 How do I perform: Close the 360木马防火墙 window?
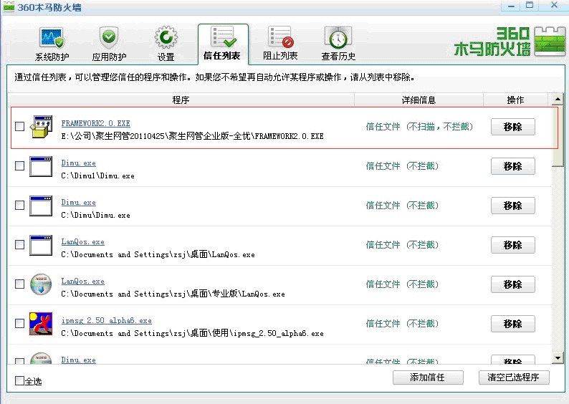pyautogui.click(x=554, y=6)
